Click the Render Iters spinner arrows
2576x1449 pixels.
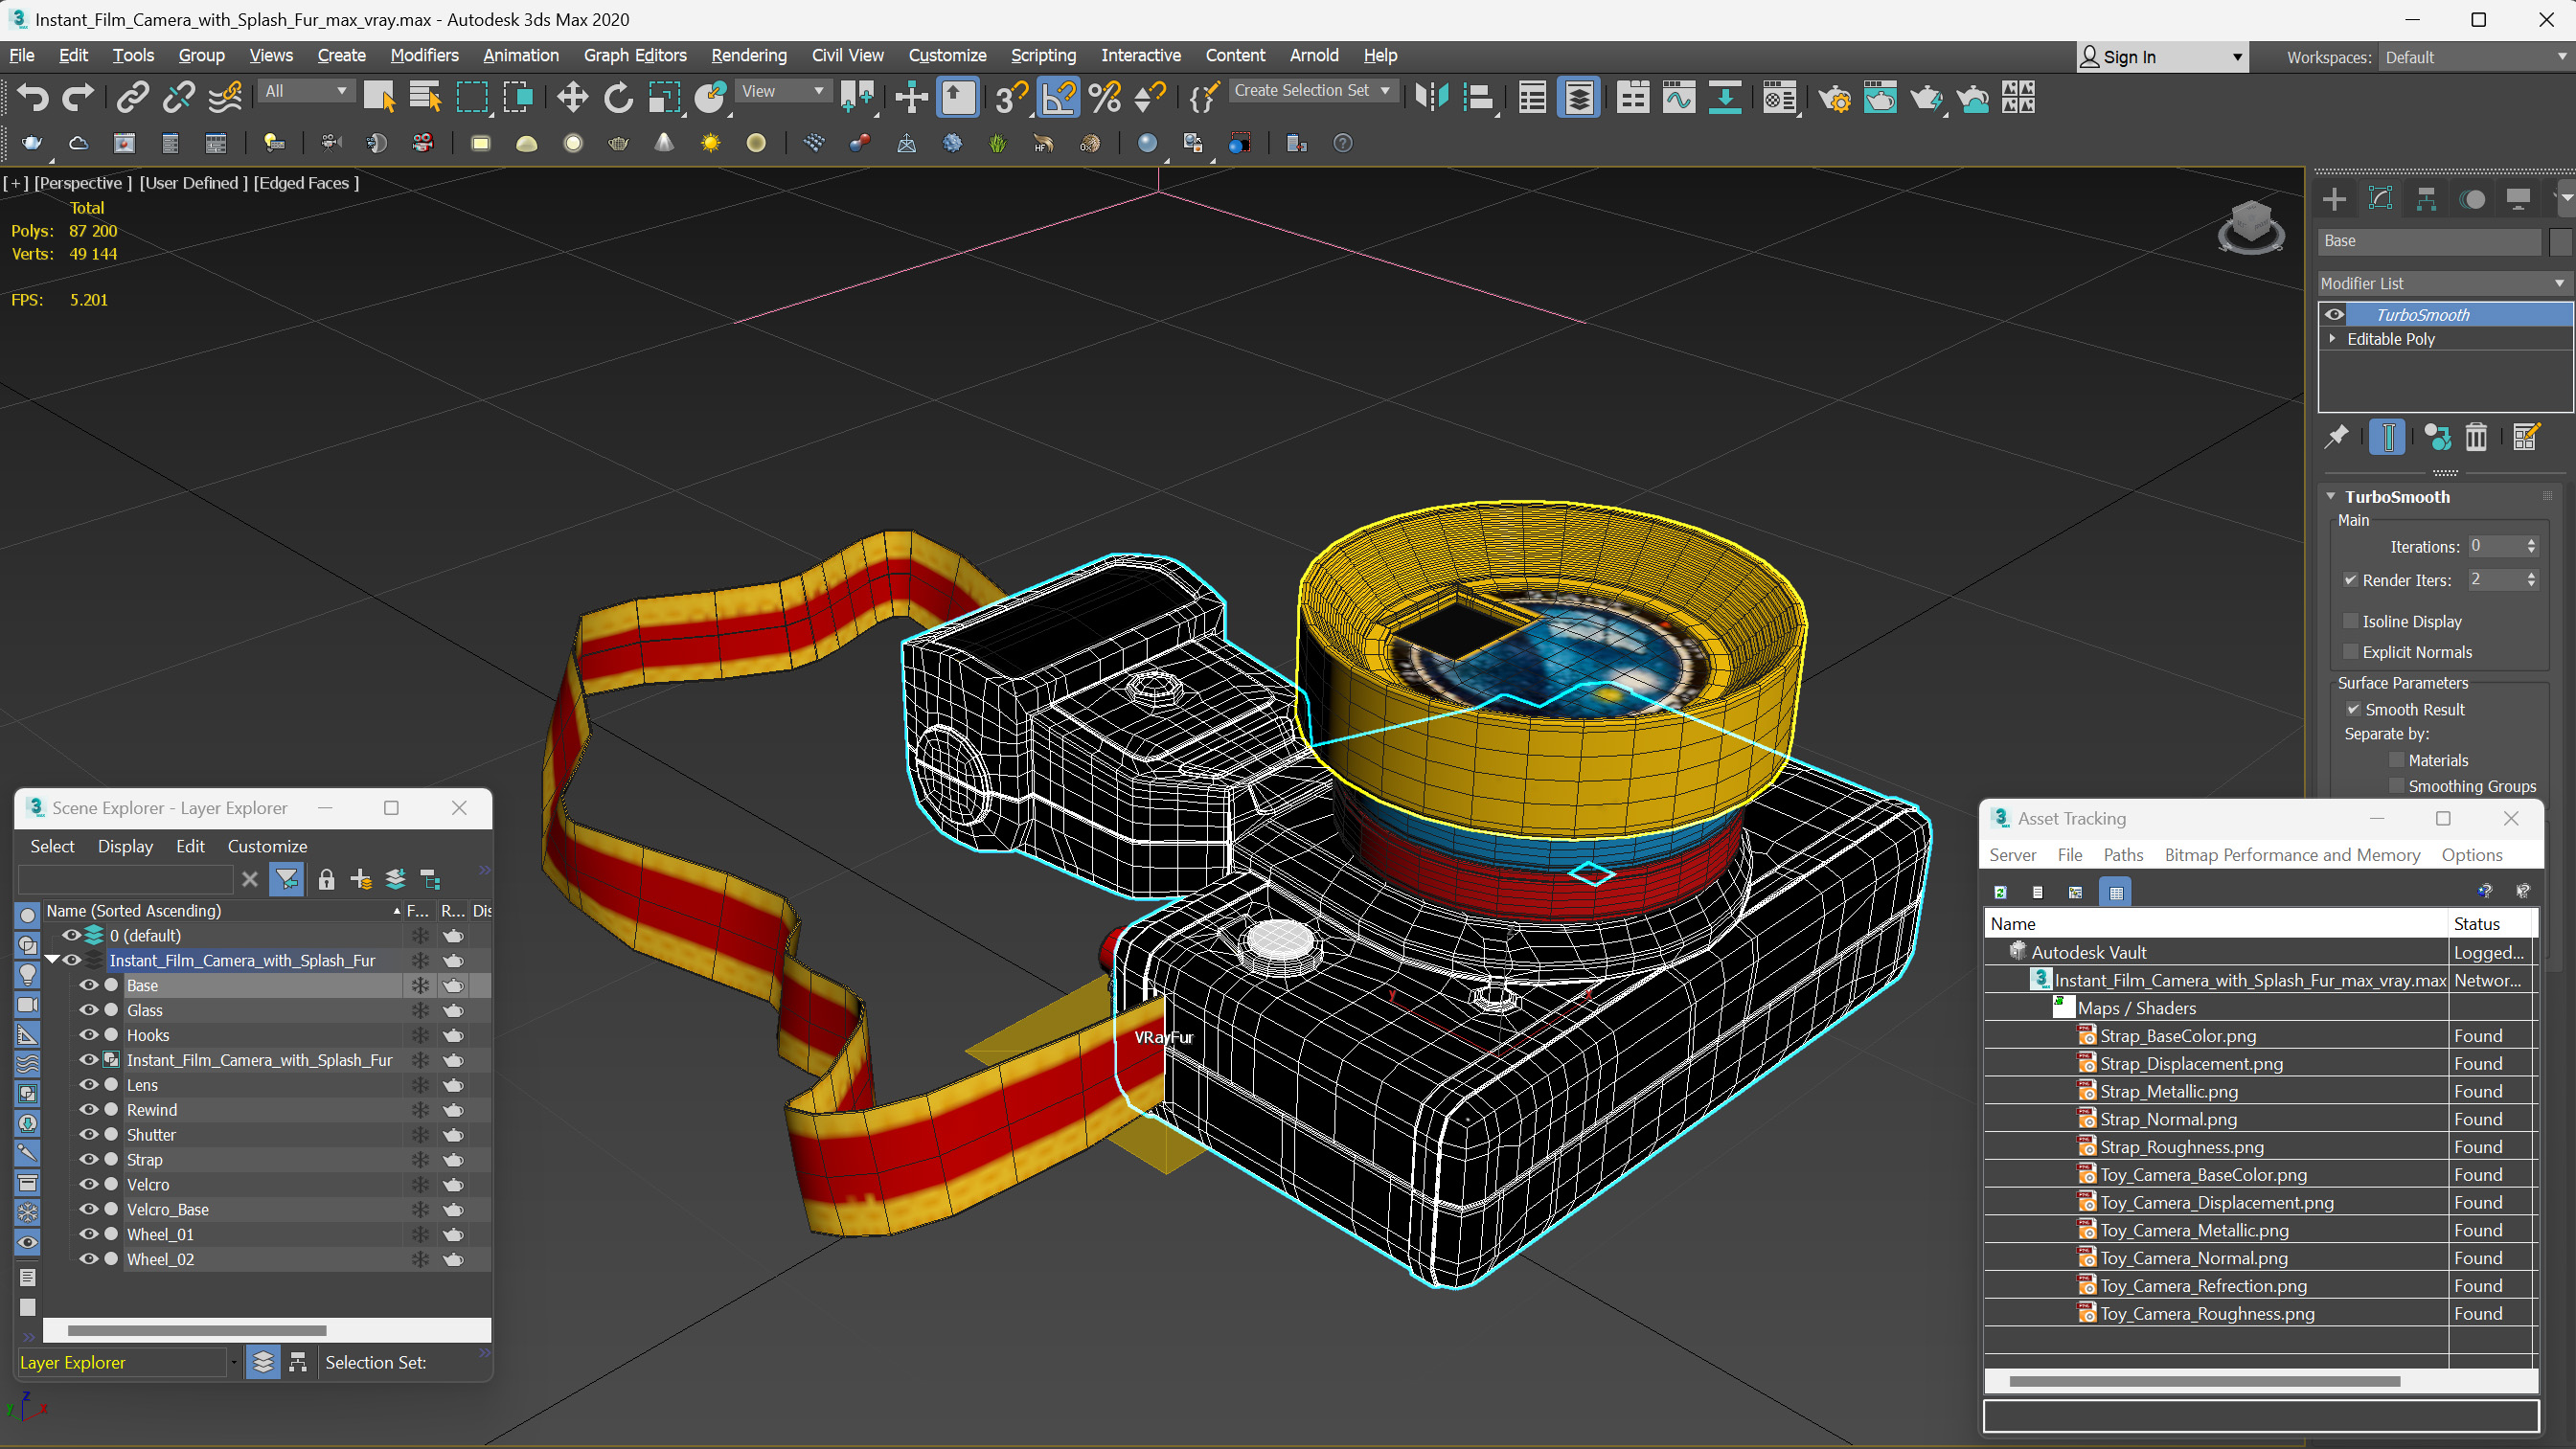click(x=2531, y=579)
